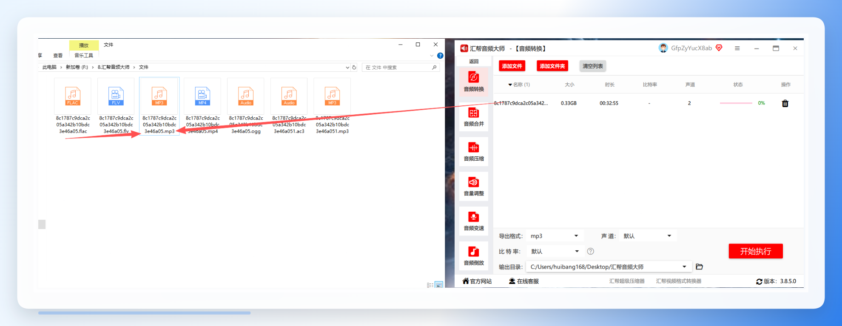Select the .mp4 file in Explorer

(x=202, y=107)
